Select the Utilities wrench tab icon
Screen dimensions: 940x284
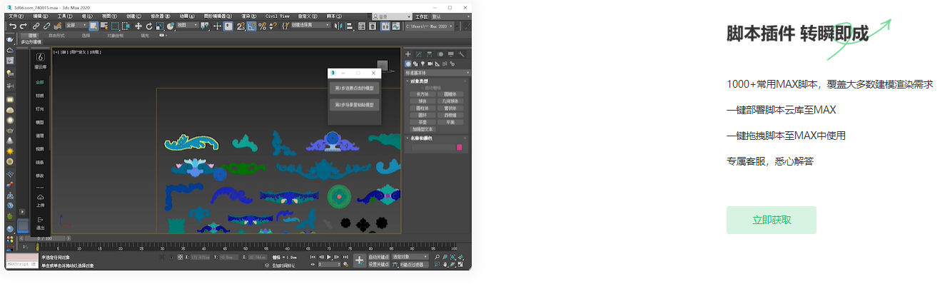[462, 54]
